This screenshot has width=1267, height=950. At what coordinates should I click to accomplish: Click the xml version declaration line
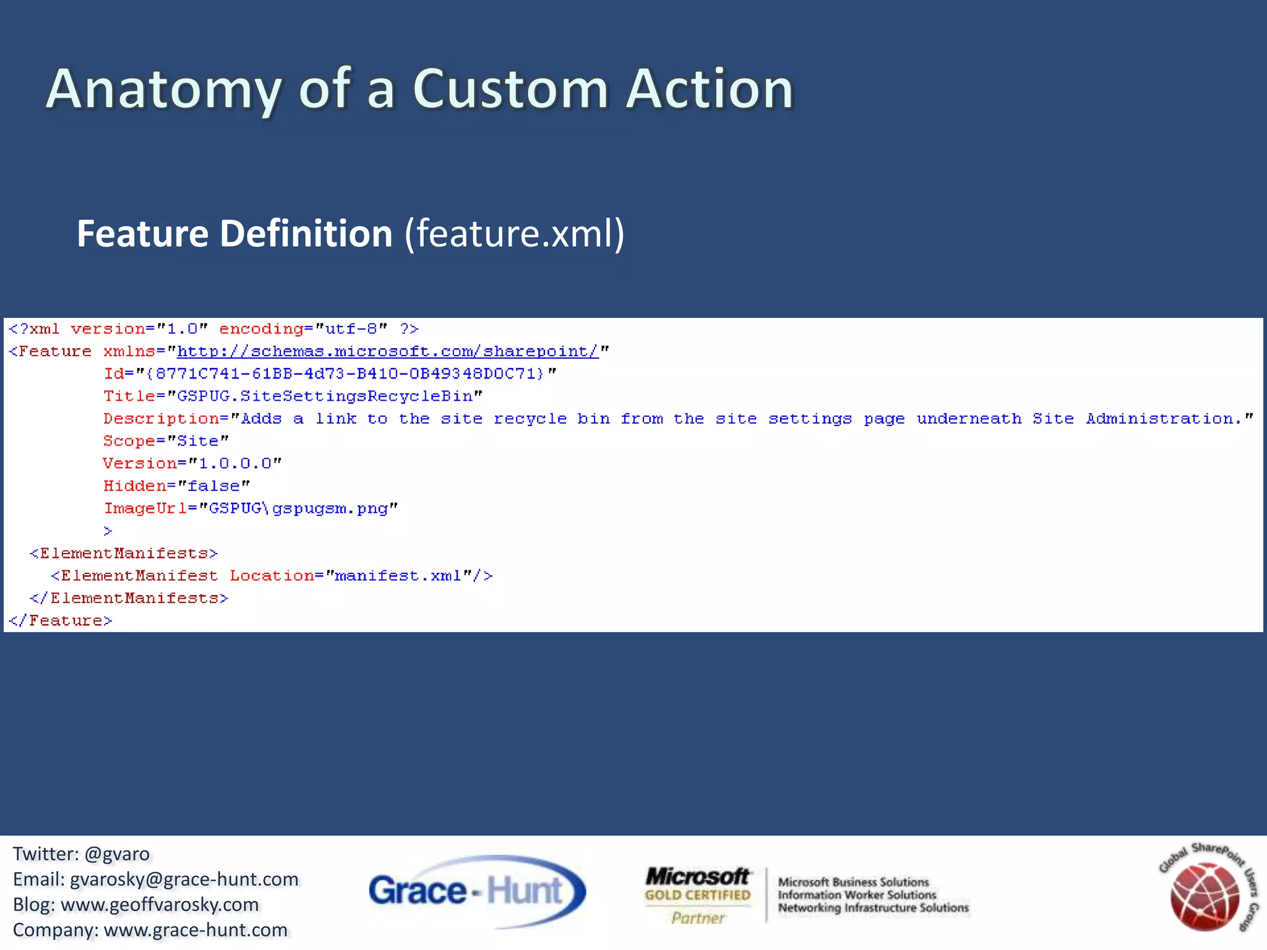click(x=213, y=328)
